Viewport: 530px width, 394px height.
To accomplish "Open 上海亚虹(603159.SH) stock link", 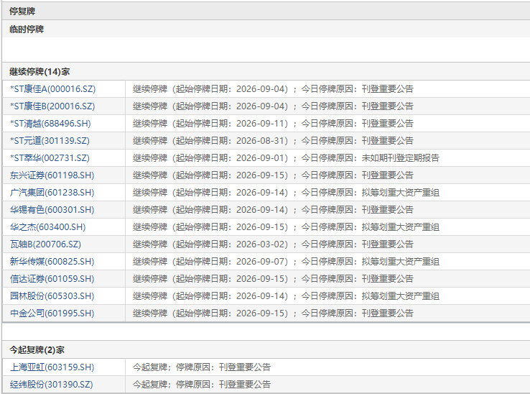I will 52,367.
